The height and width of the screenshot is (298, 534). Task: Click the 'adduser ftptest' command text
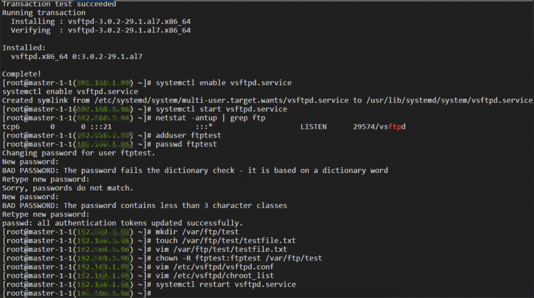pyautogui.click(x=188, y=135)
